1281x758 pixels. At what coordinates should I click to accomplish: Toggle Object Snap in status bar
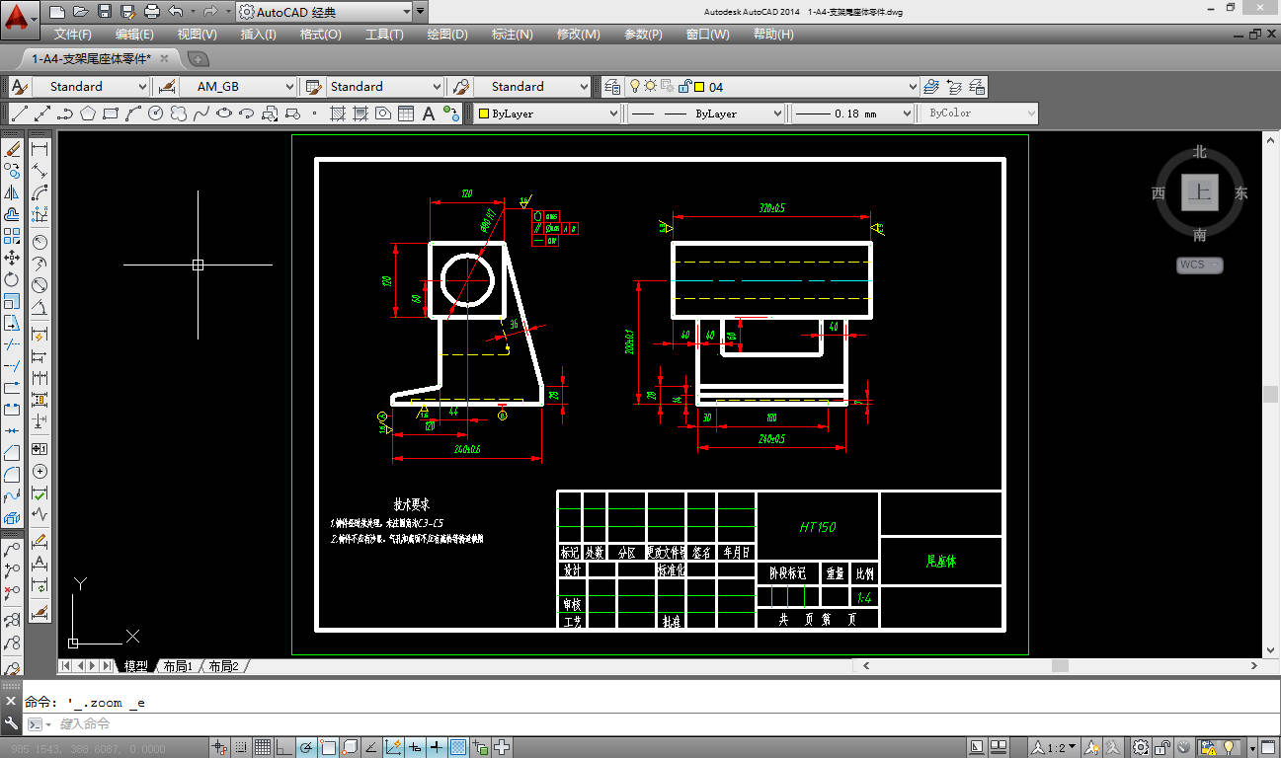[329, 747]
